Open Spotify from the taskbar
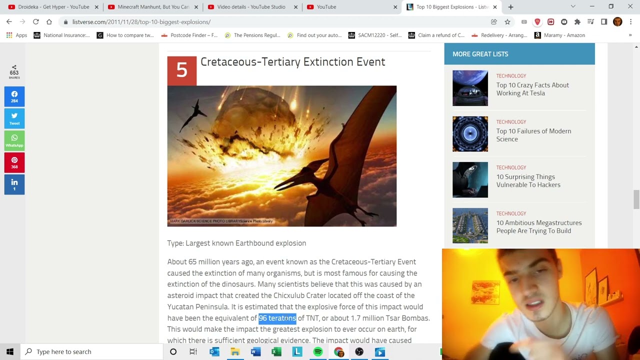The width and height of the screenshot is (640, 360). [318, 352]
